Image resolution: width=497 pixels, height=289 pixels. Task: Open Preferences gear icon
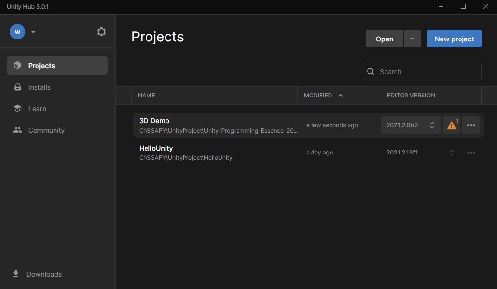(x=101, y=32)
